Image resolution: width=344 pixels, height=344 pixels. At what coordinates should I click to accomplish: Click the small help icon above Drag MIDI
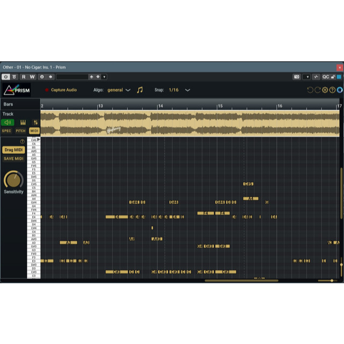coord(22,141)
